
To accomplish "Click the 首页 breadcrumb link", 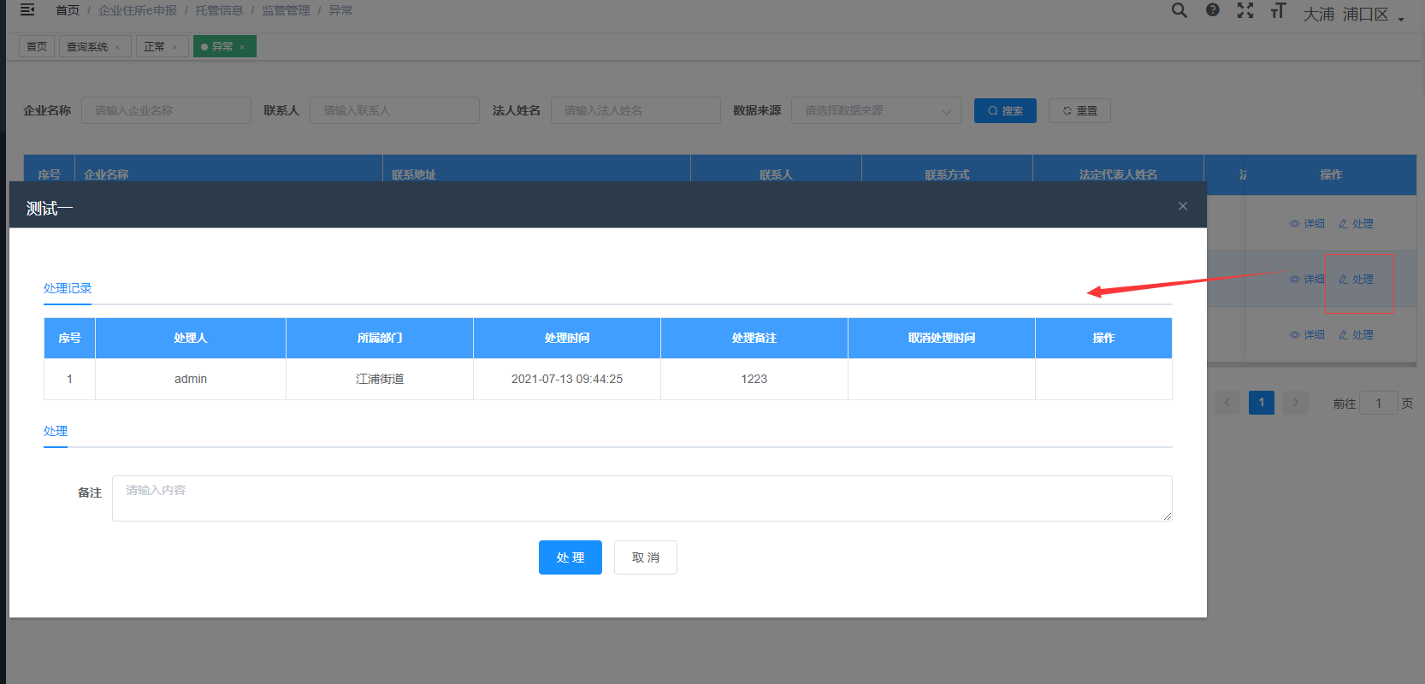I will click(x=68, y=10).
